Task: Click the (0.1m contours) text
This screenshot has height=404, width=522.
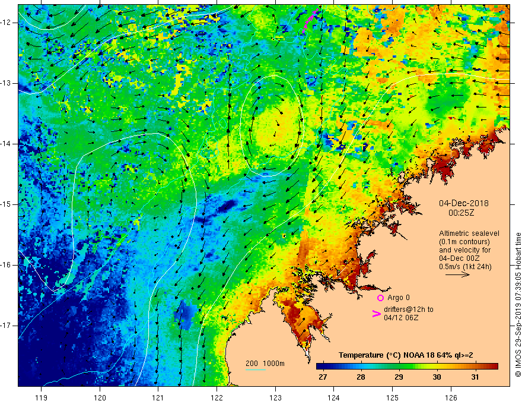Action: tap(464, 242)
